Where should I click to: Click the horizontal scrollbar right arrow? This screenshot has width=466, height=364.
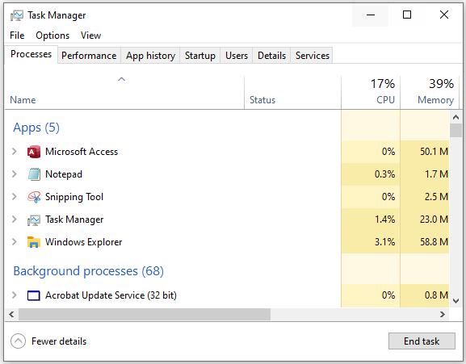443,314
